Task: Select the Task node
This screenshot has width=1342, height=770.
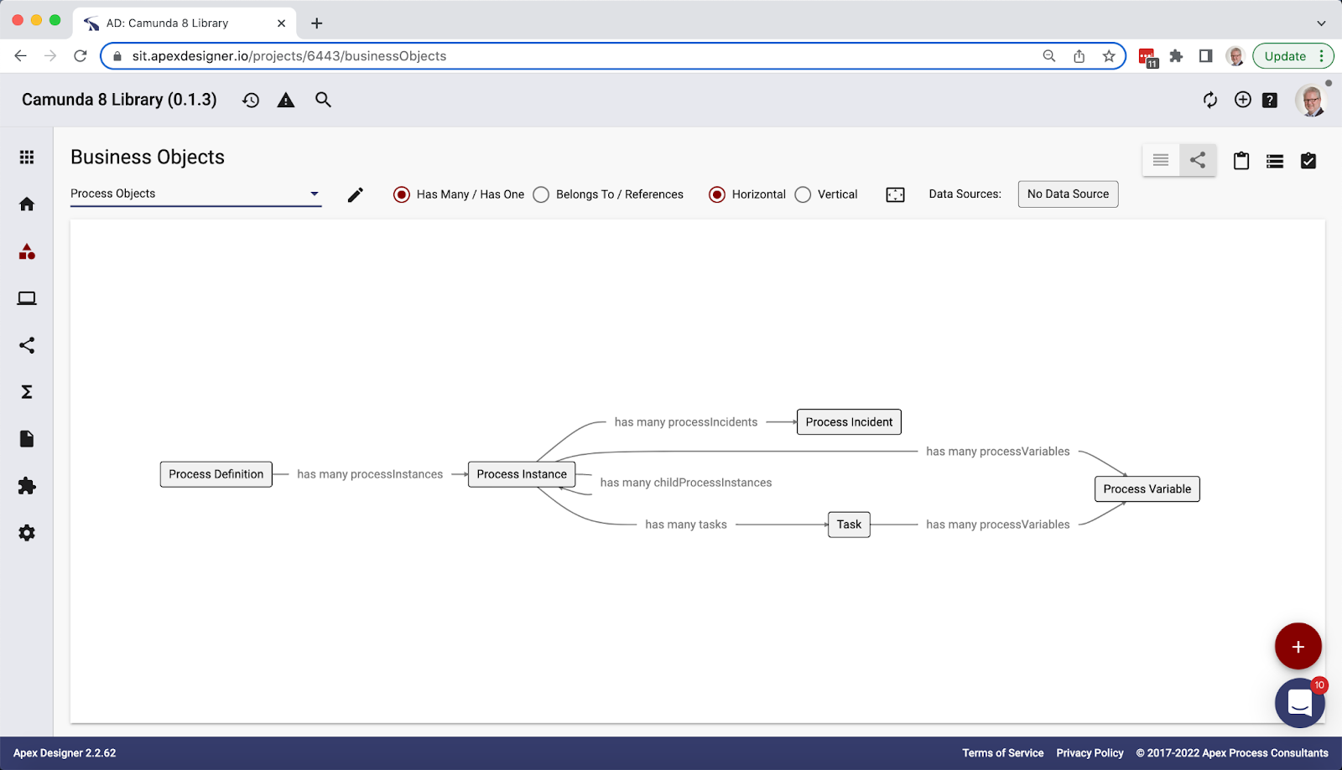Action: click(849, 525)
